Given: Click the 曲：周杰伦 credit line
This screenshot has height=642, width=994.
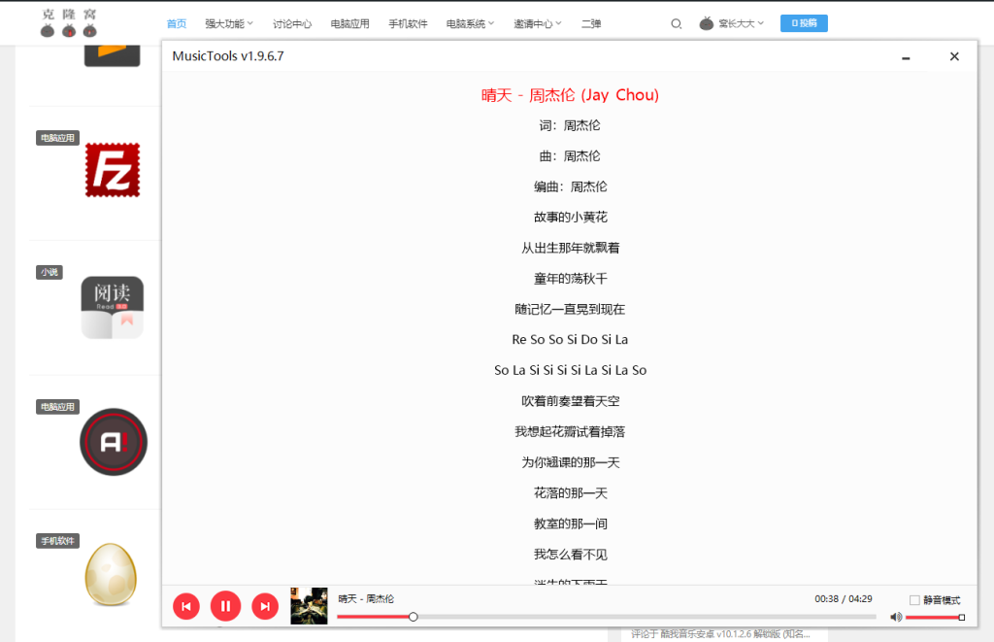Looking at the screenshot, I should tap(570, 156).
